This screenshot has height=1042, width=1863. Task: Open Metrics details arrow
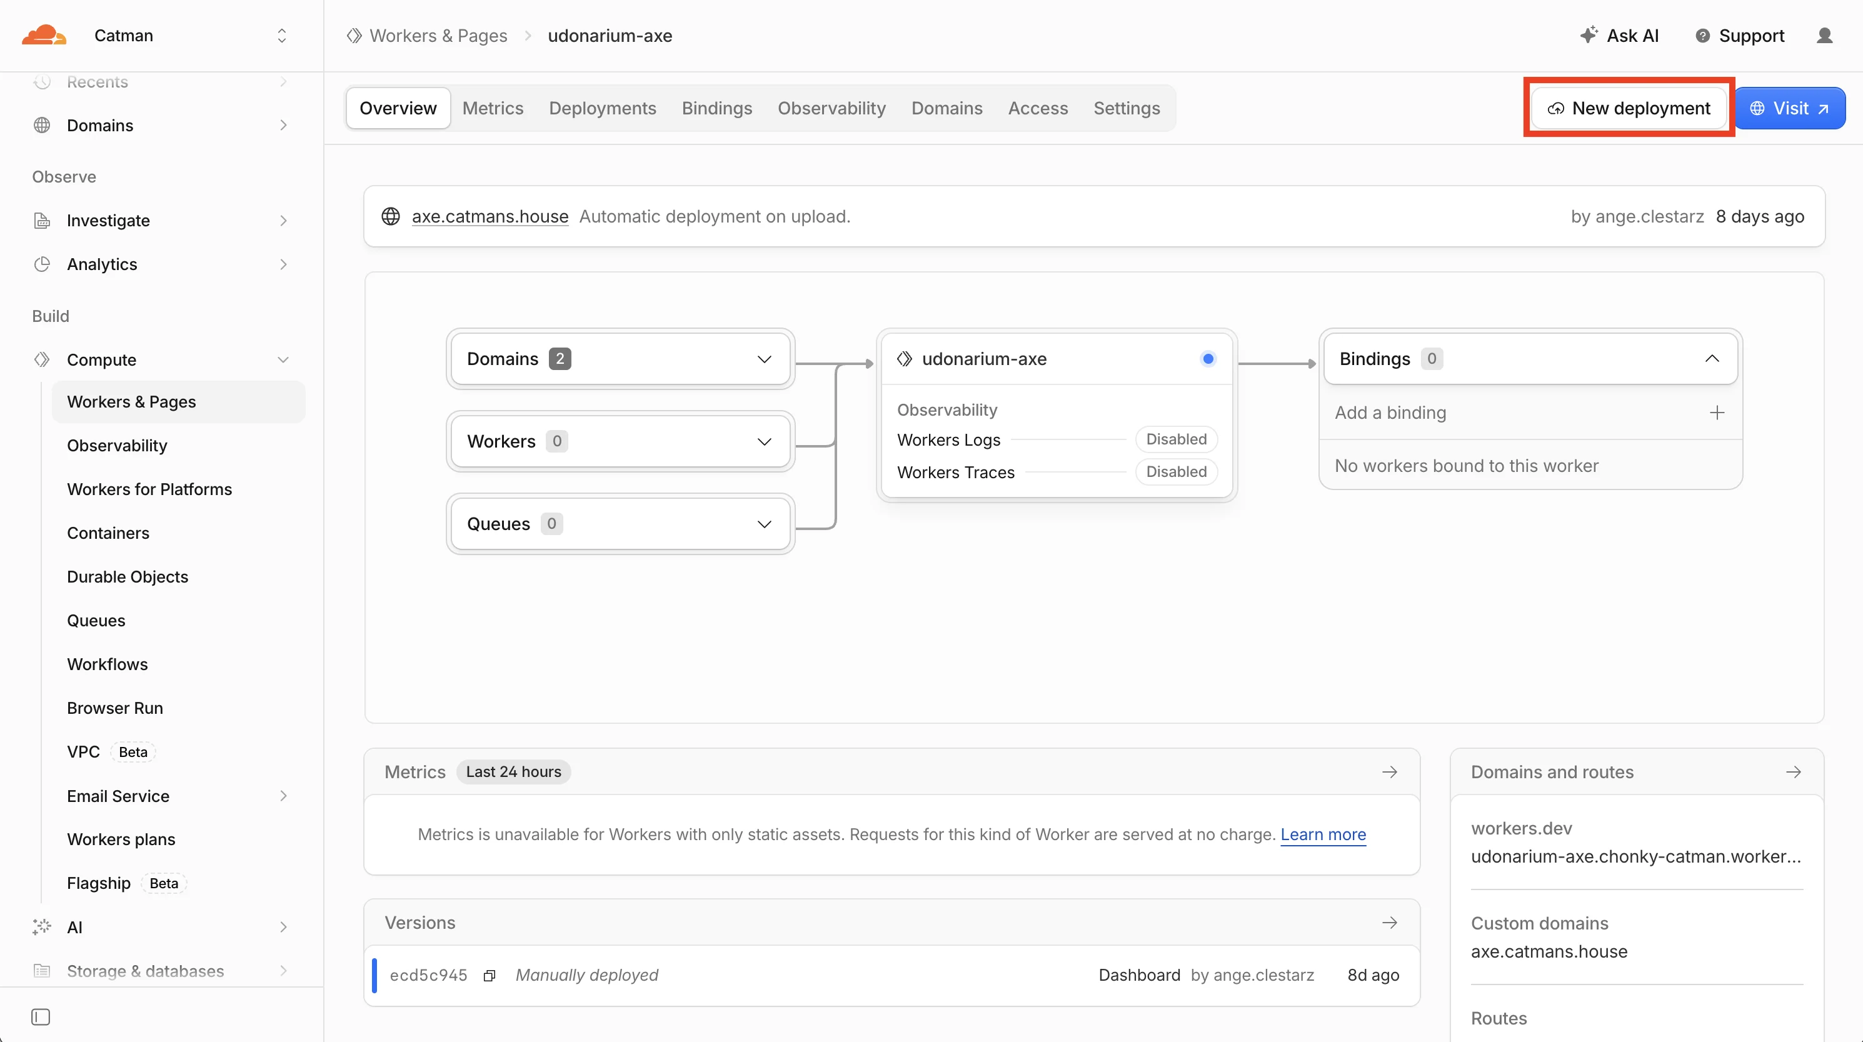(x=1389, y=771)
